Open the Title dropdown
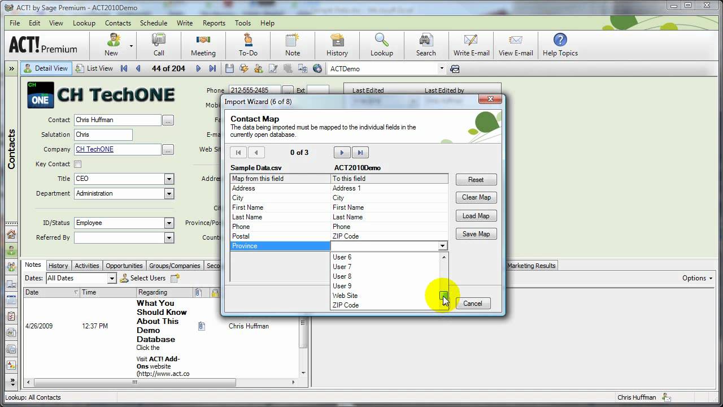The image size is (723, 407). (x=169, y=179)
